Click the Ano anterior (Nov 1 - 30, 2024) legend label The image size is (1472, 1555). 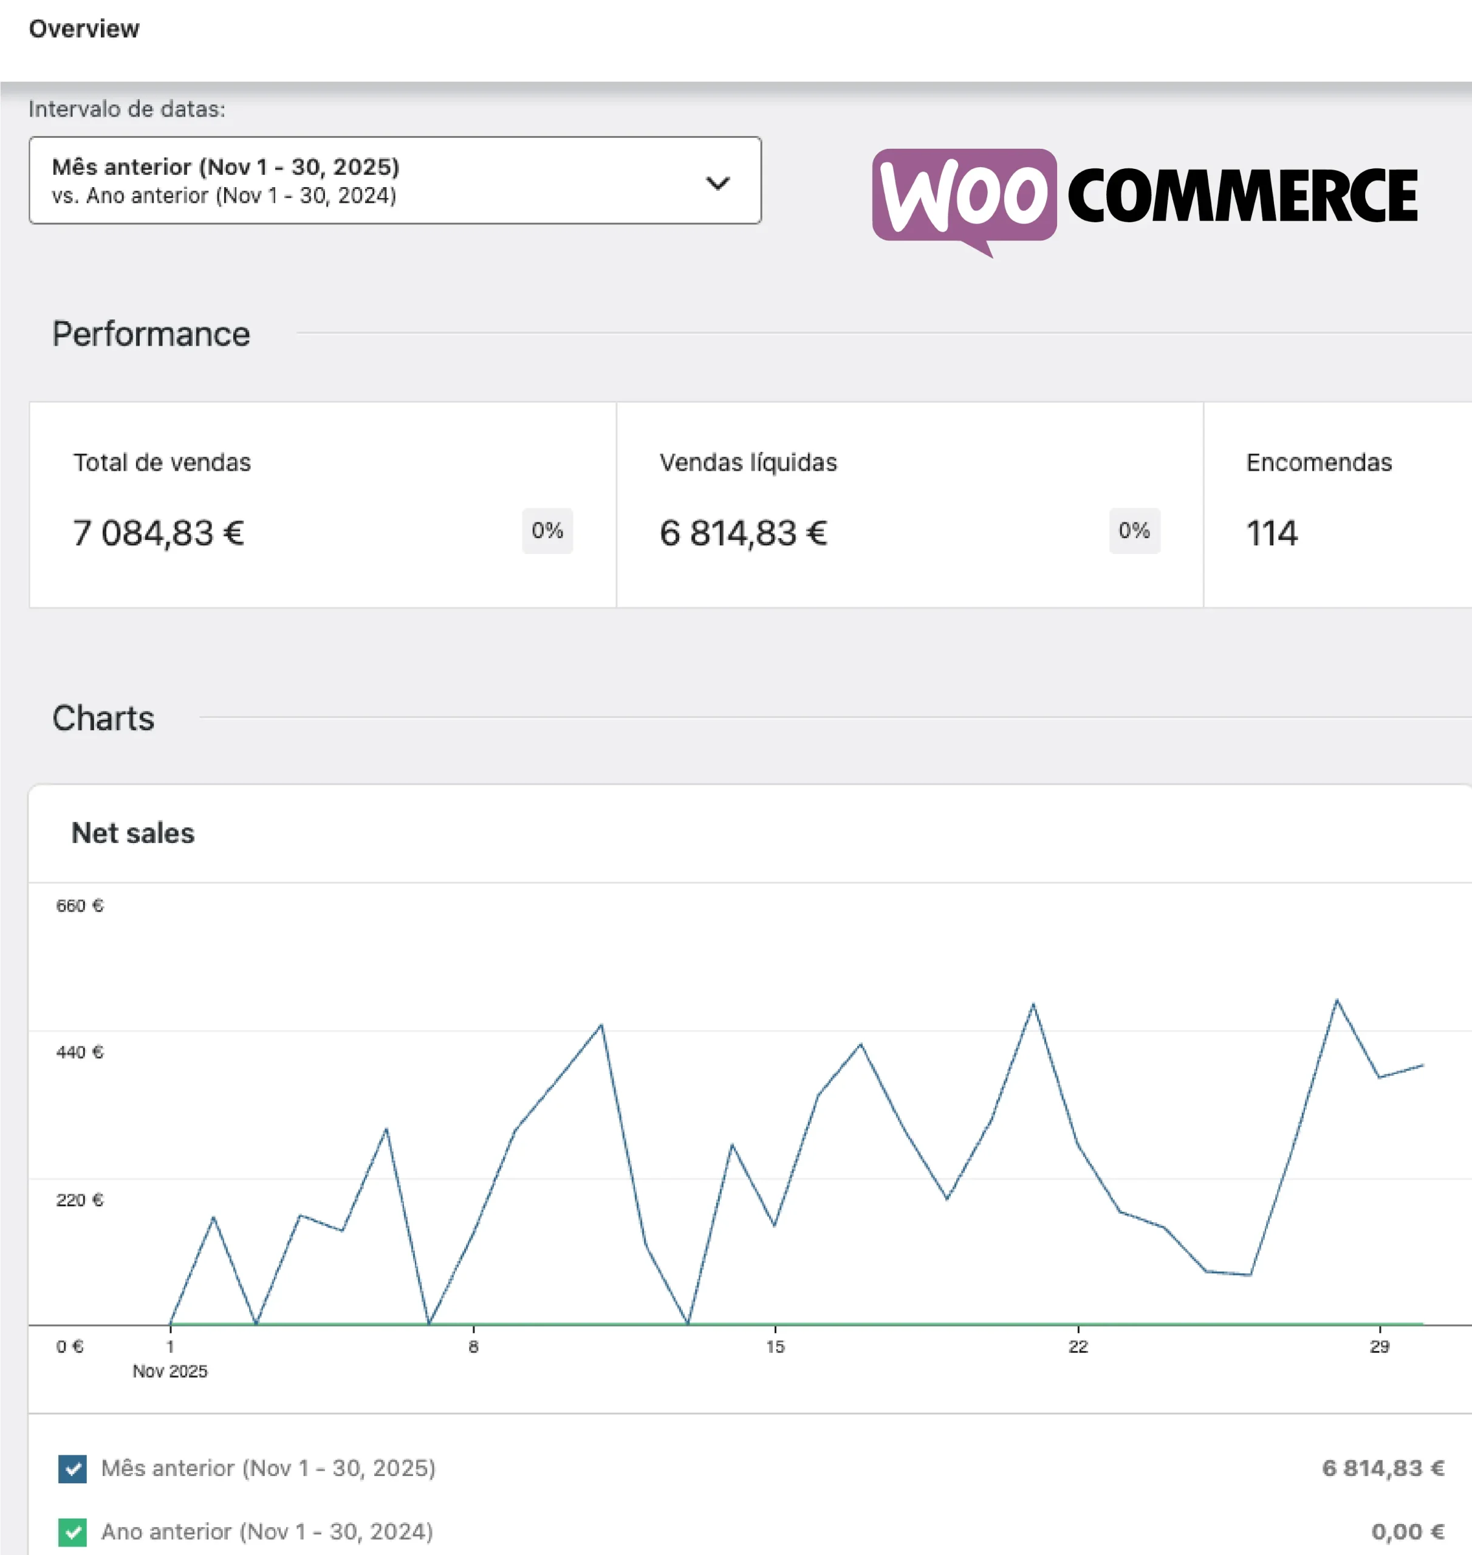coord(267,1531)
